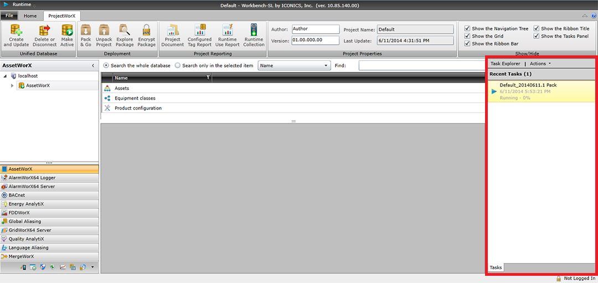Click in the Find search field

(x=421, y=66)
